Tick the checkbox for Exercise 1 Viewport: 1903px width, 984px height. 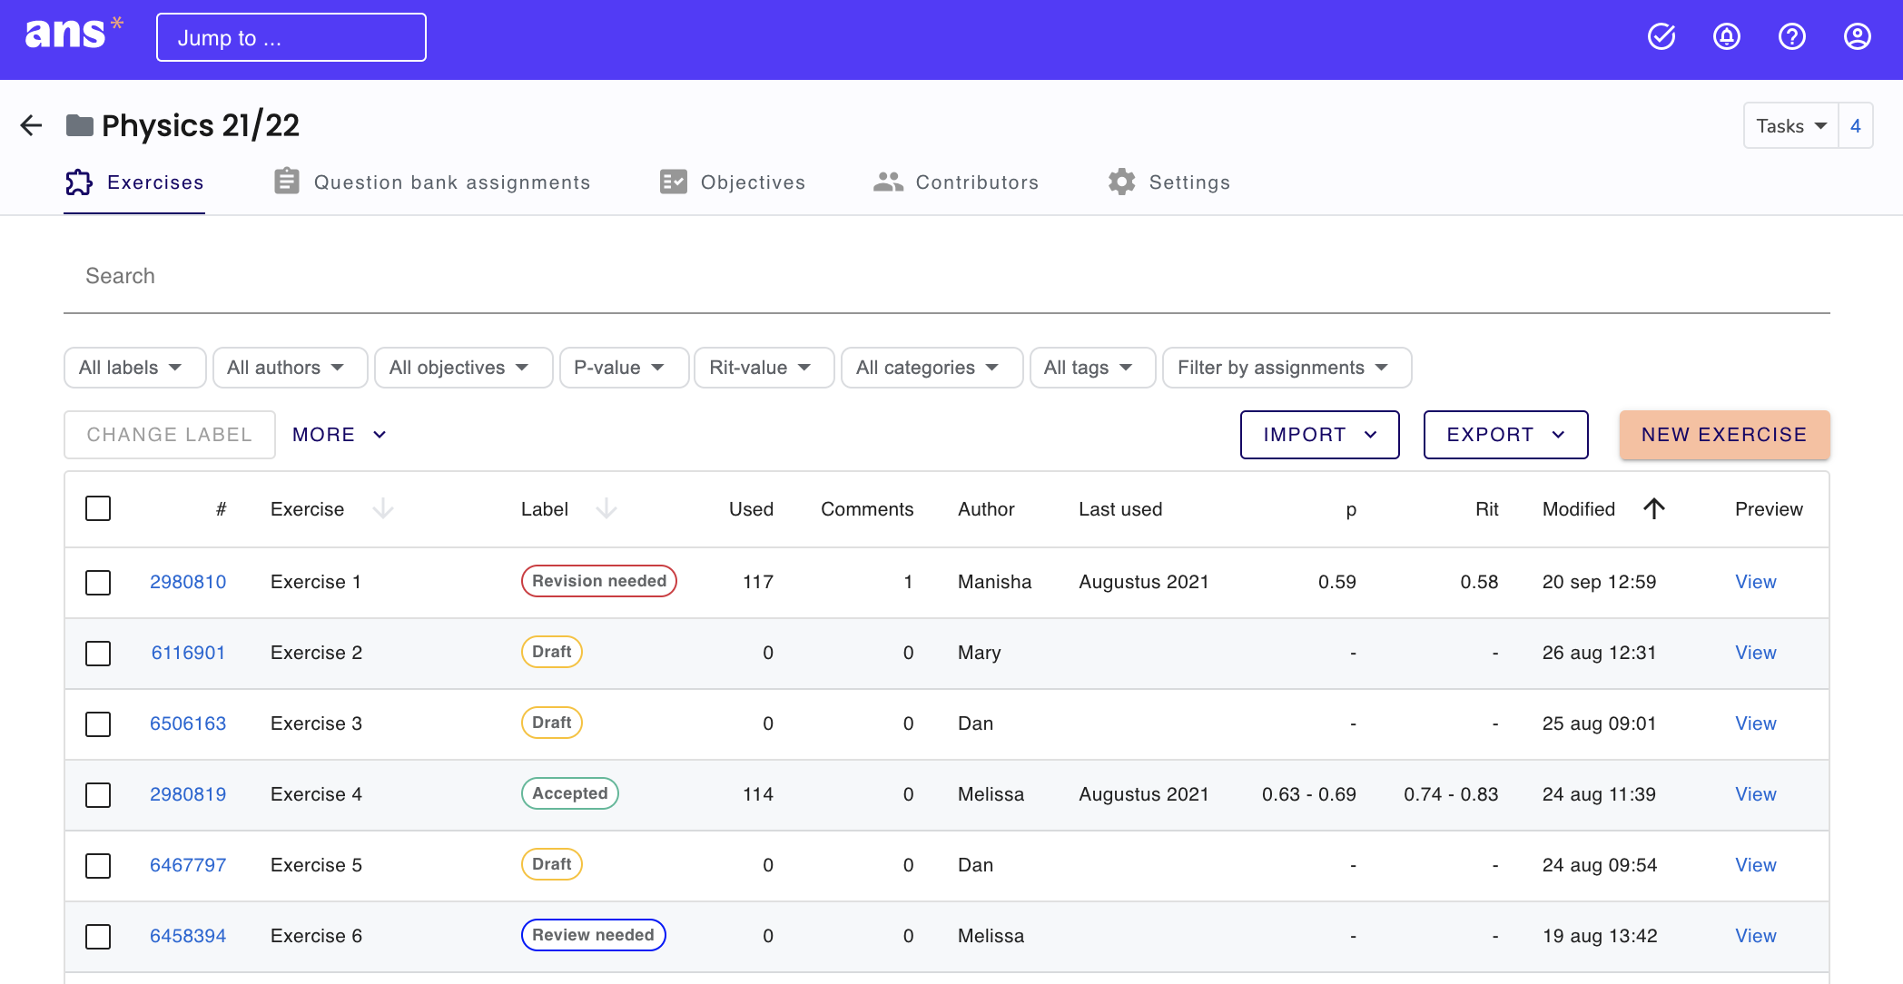[98, 582]
